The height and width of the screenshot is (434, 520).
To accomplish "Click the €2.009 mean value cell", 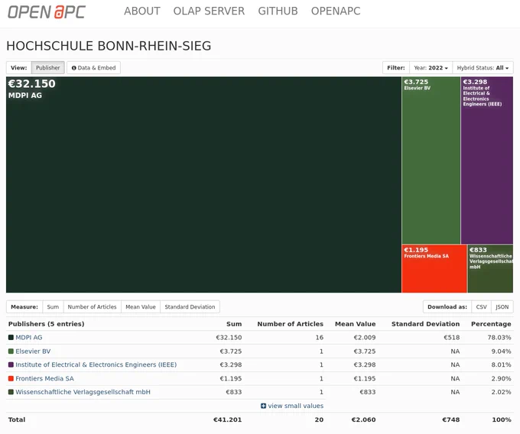I will click(365, 337).
